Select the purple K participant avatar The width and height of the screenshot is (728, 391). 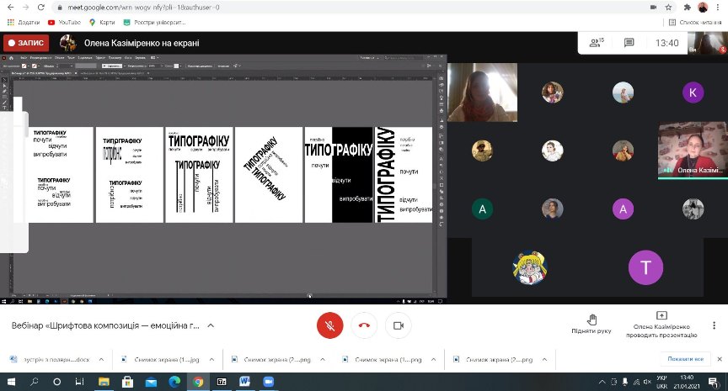pyautogui.click(x=693, y=92)
